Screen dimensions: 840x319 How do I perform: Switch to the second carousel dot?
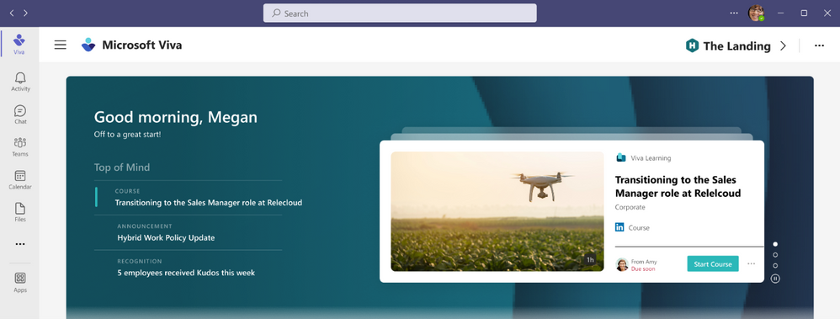pos(775,255)
